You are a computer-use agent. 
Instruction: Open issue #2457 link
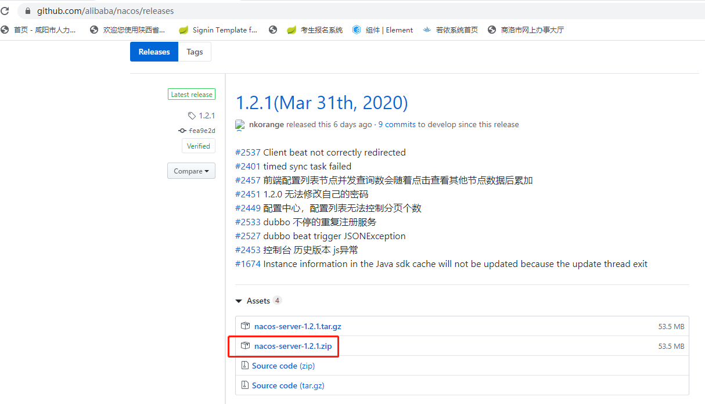tap(248, 181)
